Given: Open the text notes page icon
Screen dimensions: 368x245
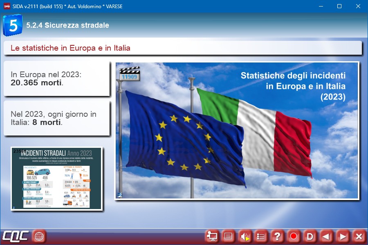Looking at the screenshot, I should (x=228, y=236).
